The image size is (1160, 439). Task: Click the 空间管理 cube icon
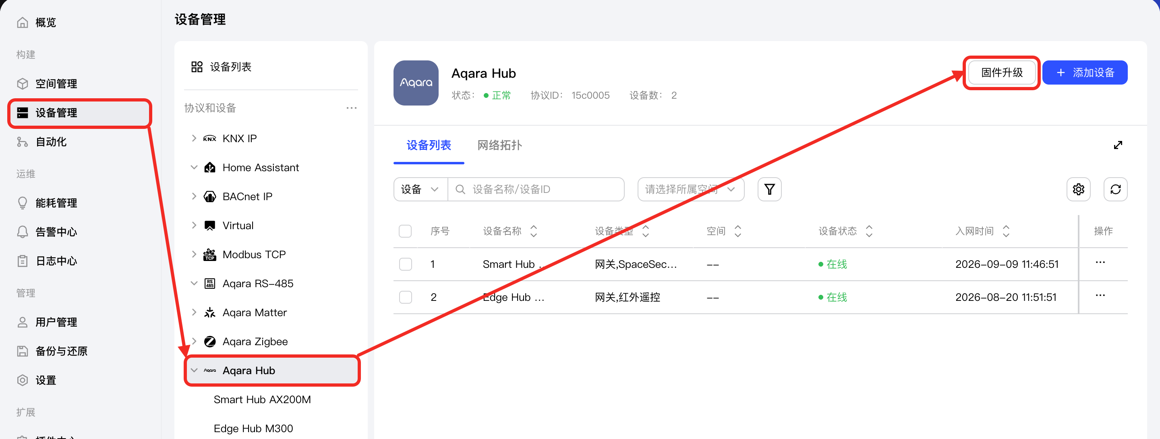23,84
